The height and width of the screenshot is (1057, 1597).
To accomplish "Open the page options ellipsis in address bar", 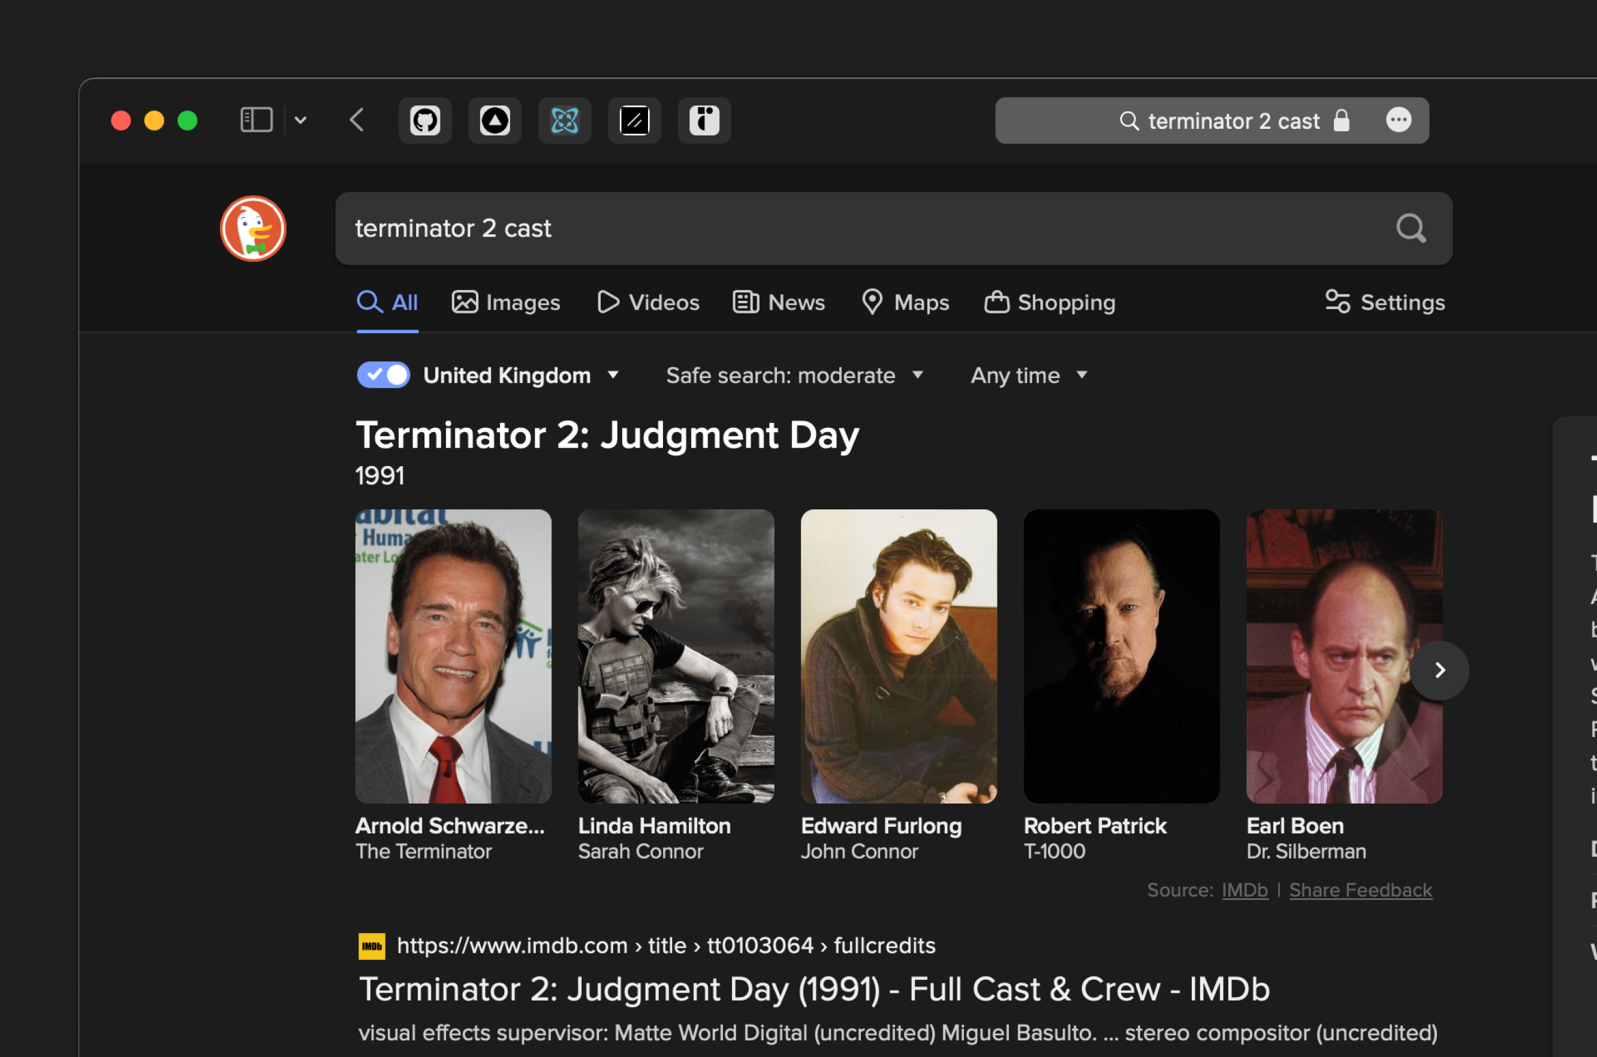I will tap(1399, 120).
